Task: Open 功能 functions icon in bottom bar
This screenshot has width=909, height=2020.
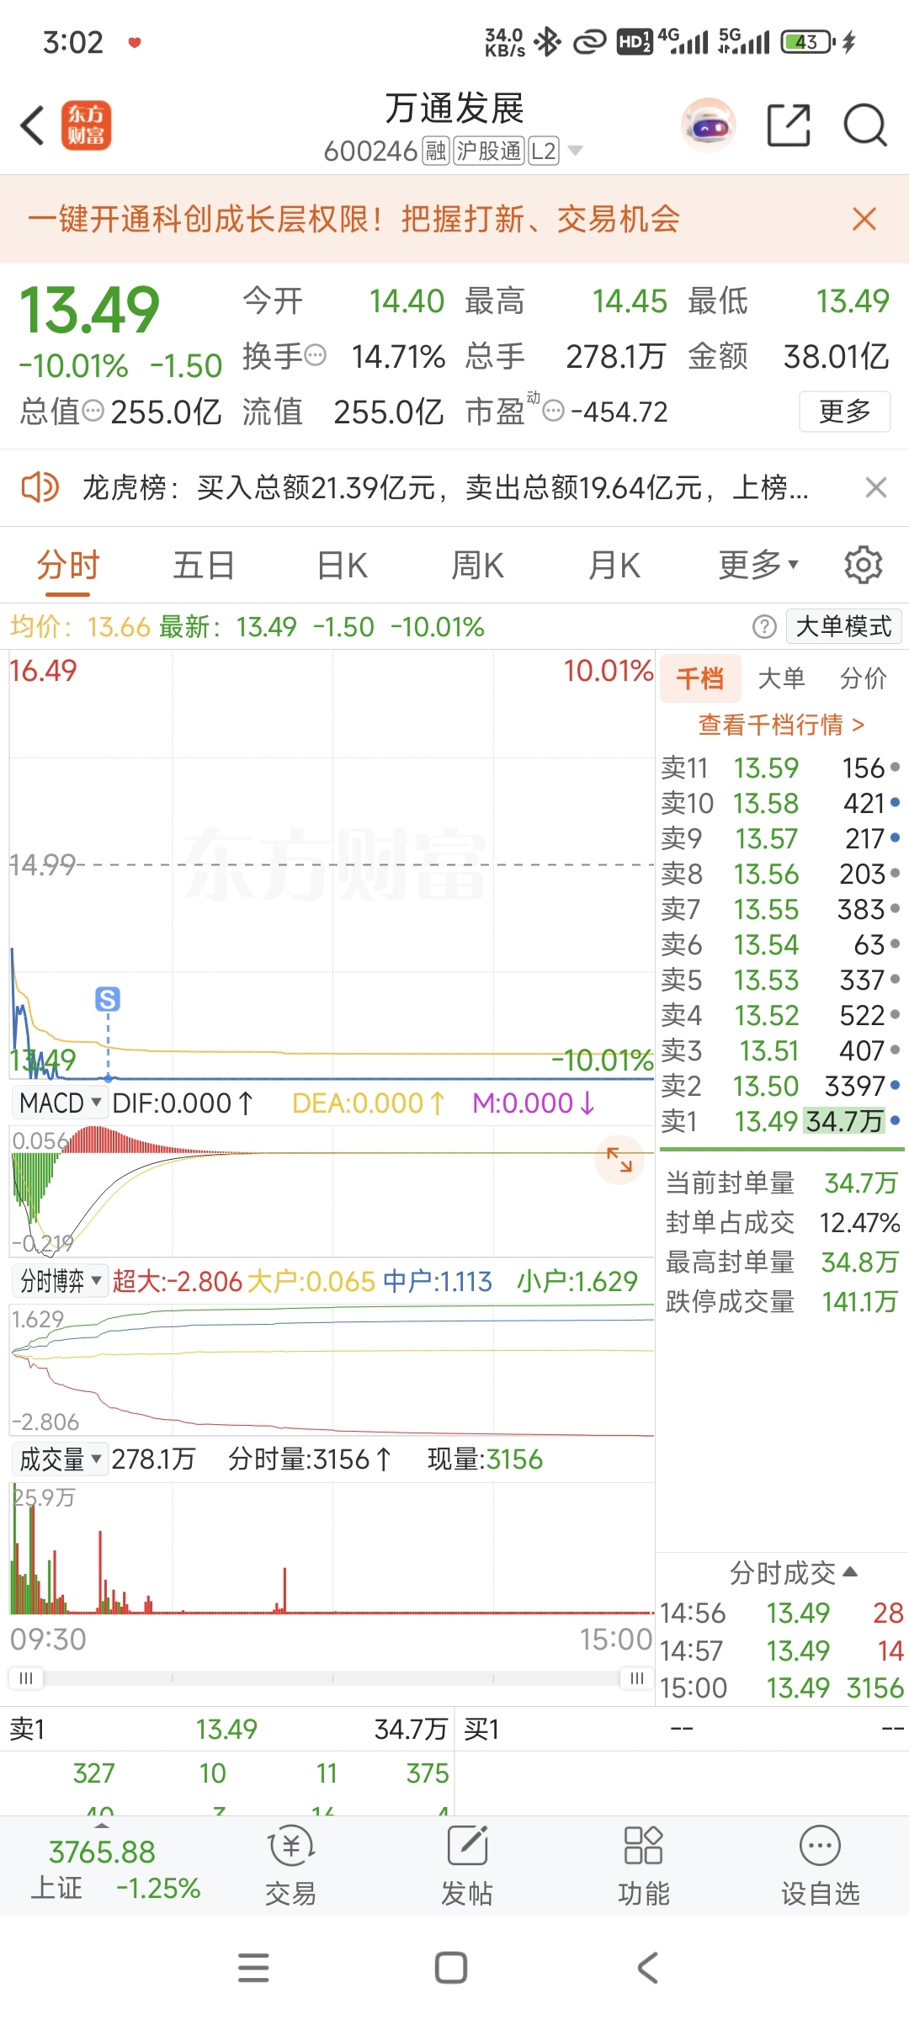Action: point(644,1866)
